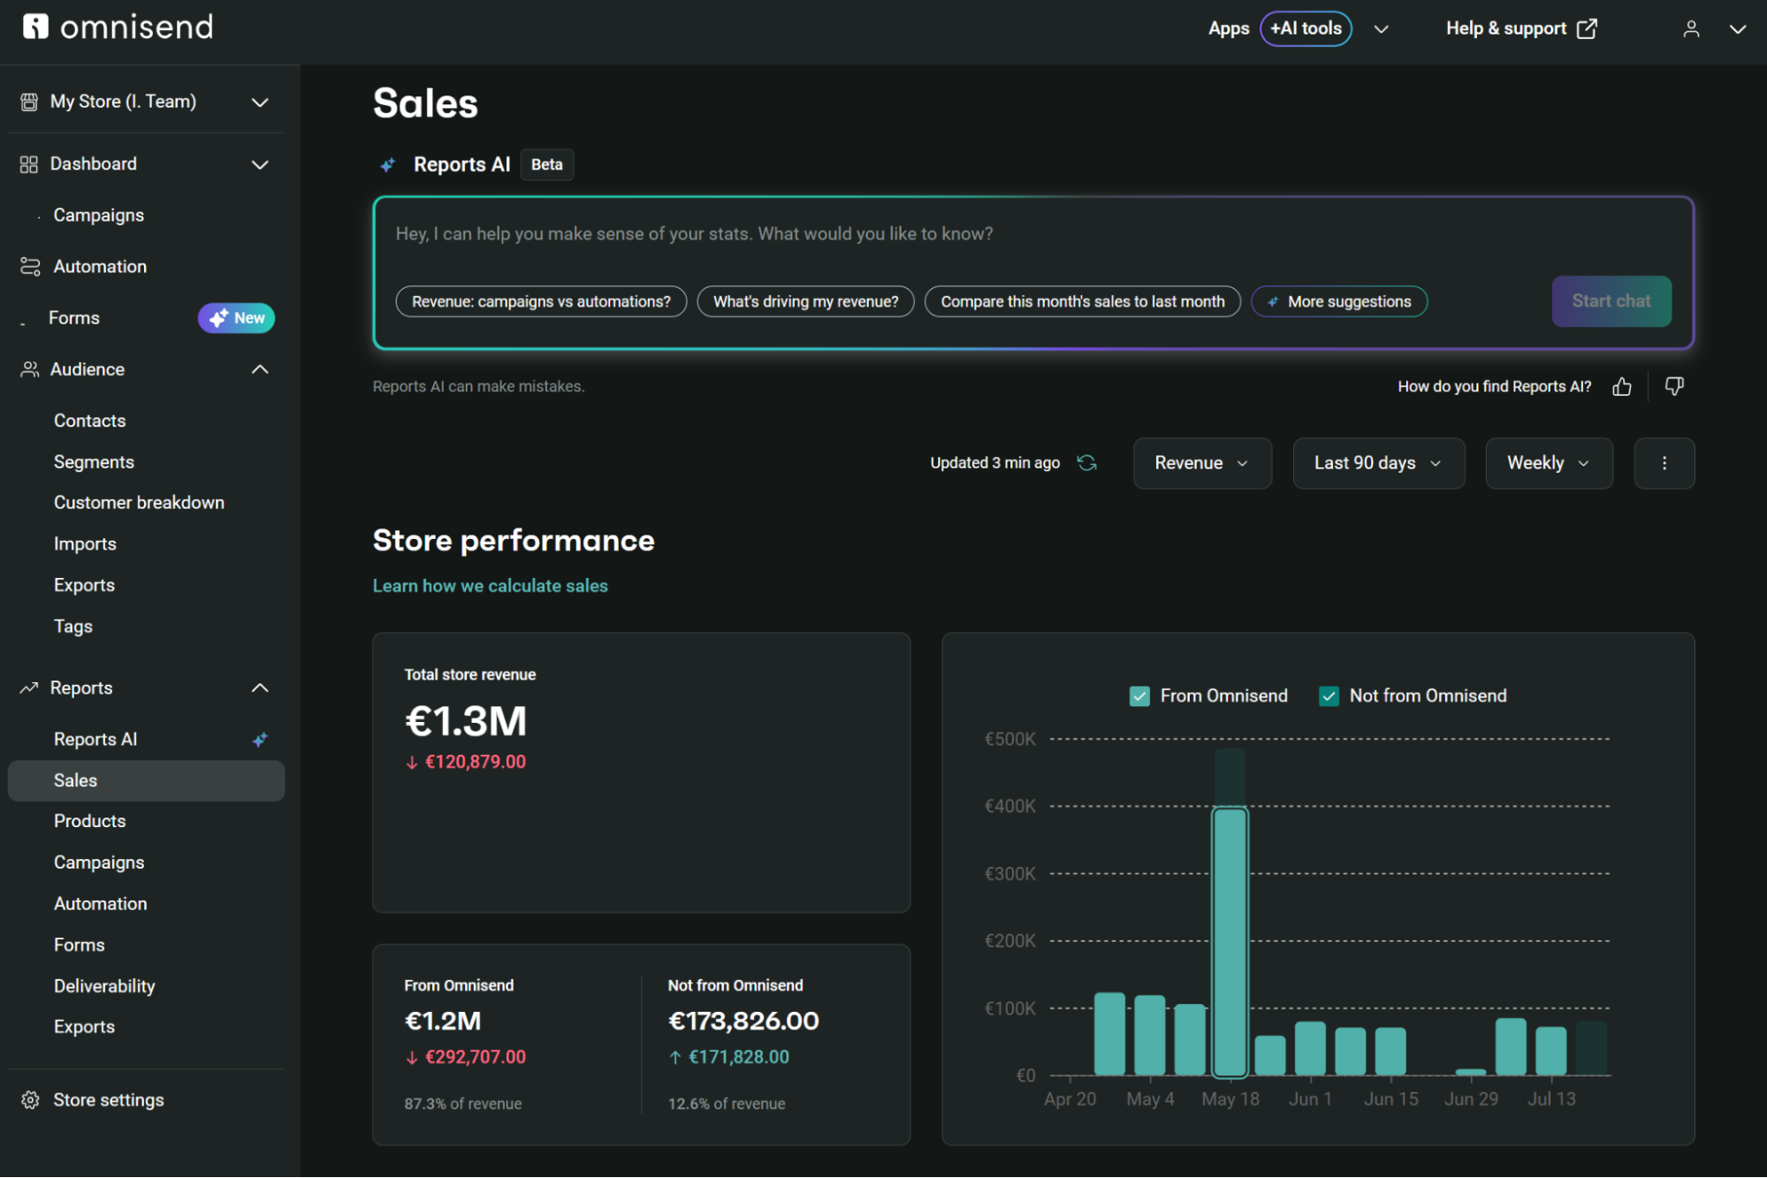The width and height of the screenshot is (1767, 1178).
Task: Click the Apps menu label
Action: click(1229, 29)
